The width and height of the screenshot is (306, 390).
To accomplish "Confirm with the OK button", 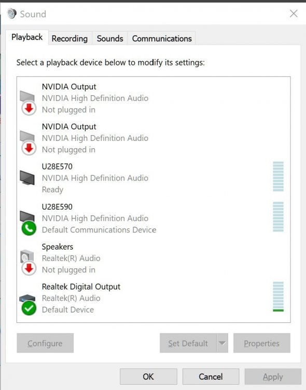I will (x=148, y=376).
